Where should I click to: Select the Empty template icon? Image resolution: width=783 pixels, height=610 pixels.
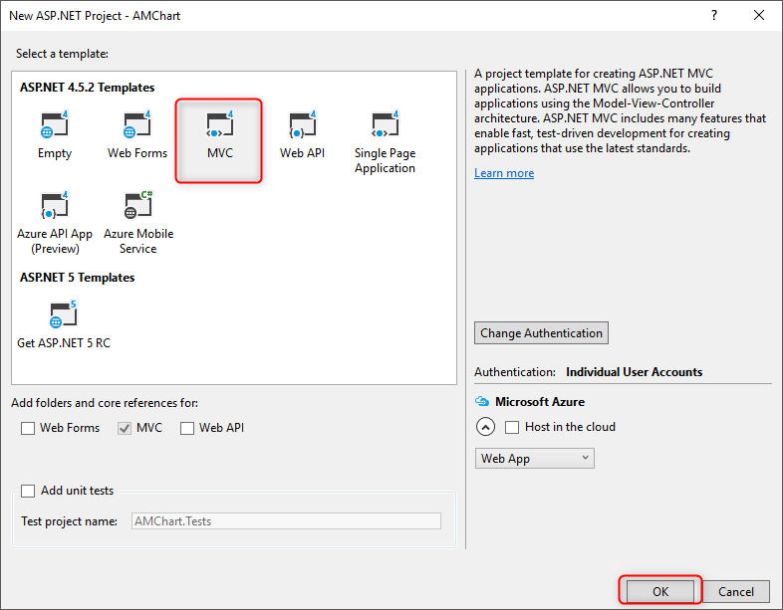tap(54, 124)
